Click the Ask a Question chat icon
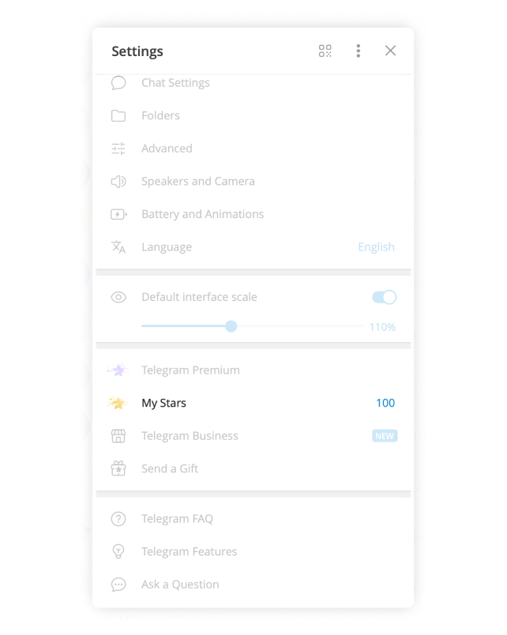Viewport: 507px width, 635px height. tap(118, 584)
